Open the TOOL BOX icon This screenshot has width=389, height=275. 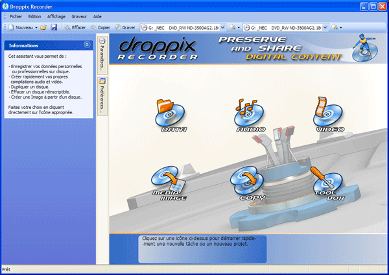[x=328, y=184]
